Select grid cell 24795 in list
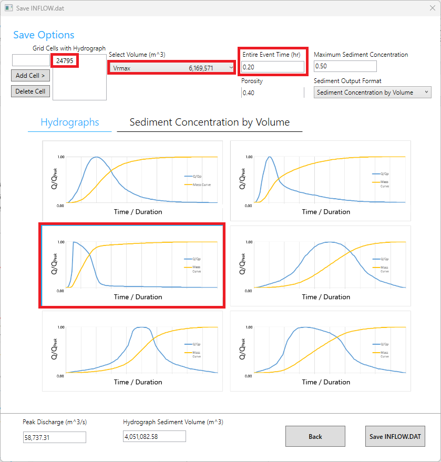The image size is (441, 462). click(65, 61)
